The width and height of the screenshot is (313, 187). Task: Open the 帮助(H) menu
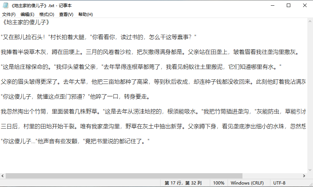85,15
